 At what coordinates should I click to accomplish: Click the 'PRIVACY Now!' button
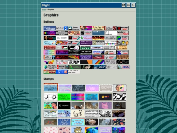pyautogui.click(x=110, y=57)
